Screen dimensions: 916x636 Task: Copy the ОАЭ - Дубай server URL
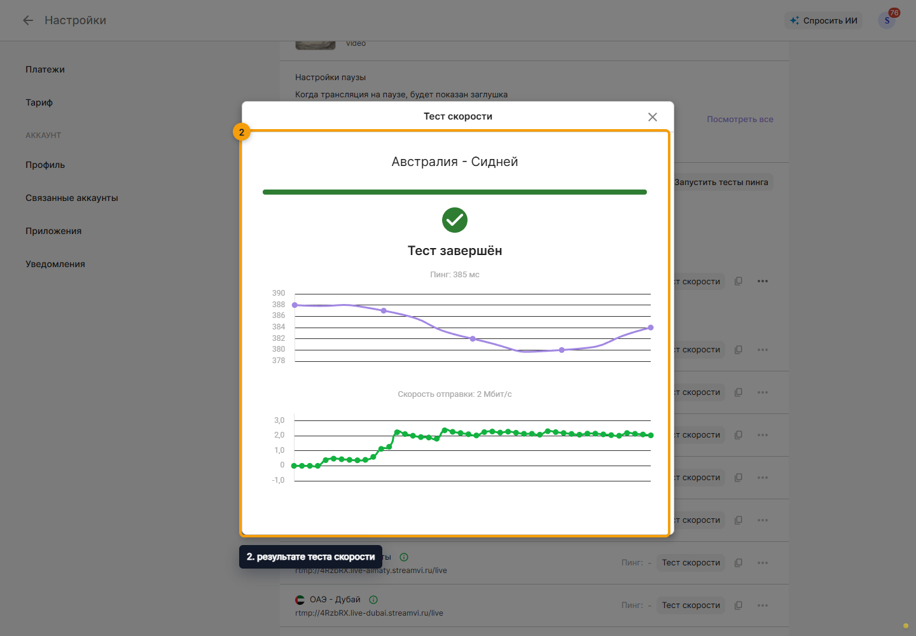(x=739, y=605)
